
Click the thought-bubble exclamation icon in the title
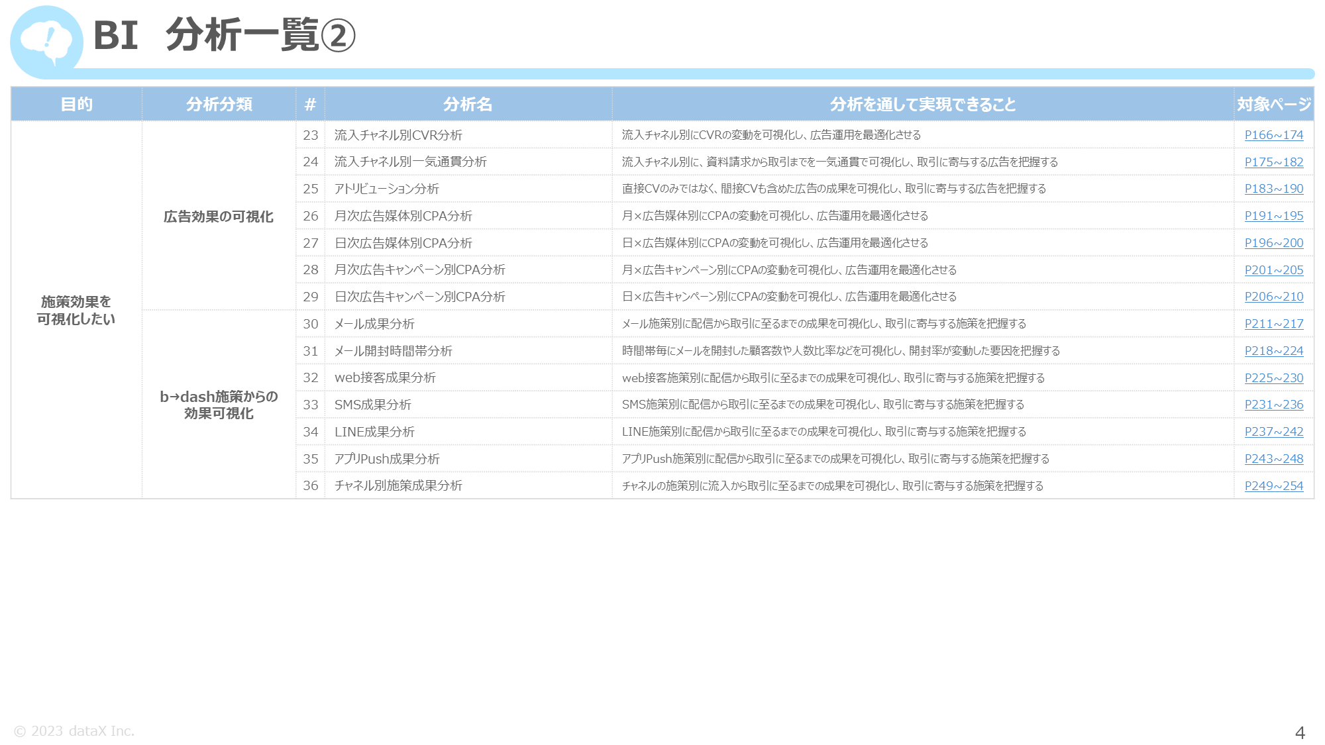(x=46, y=41)
